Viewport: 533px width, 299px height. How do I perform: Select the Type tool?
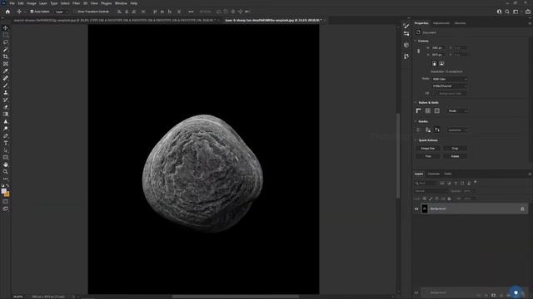pos(6,143)
